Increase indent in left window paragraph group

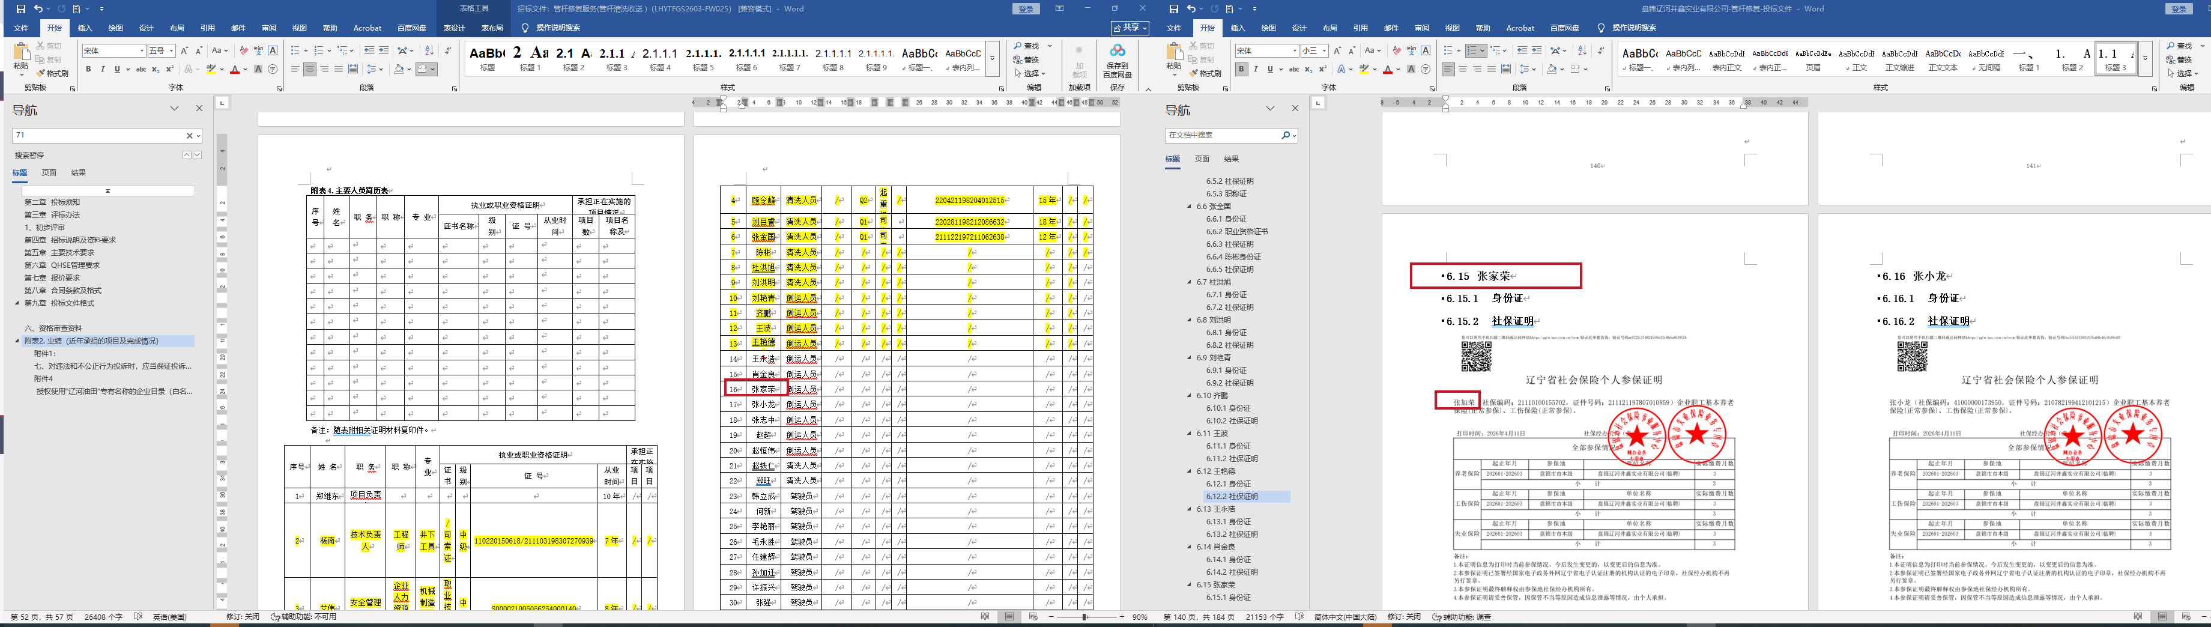pos(384,50)
